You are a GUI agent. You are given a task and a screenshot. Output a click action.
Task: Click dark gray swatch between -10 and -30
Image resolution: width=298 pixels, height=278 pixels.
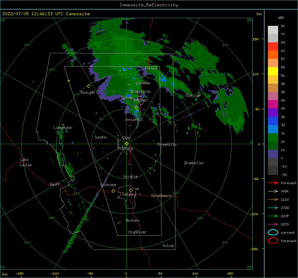[x=273, y=171]
